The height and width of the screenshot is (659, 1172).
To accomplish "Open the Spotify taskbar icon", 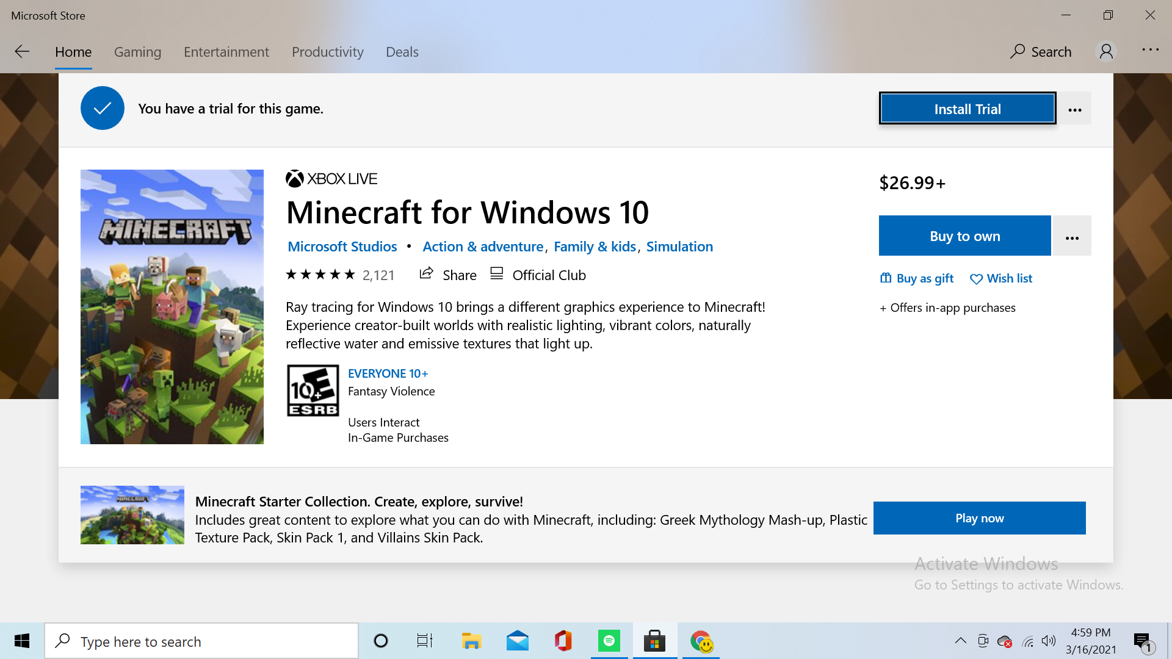I will (609, 641).
